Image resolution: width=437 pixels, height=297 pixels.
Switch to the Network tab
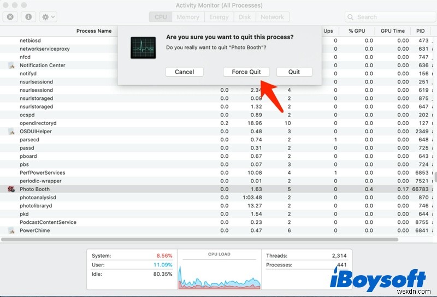[x=272, y=17]
